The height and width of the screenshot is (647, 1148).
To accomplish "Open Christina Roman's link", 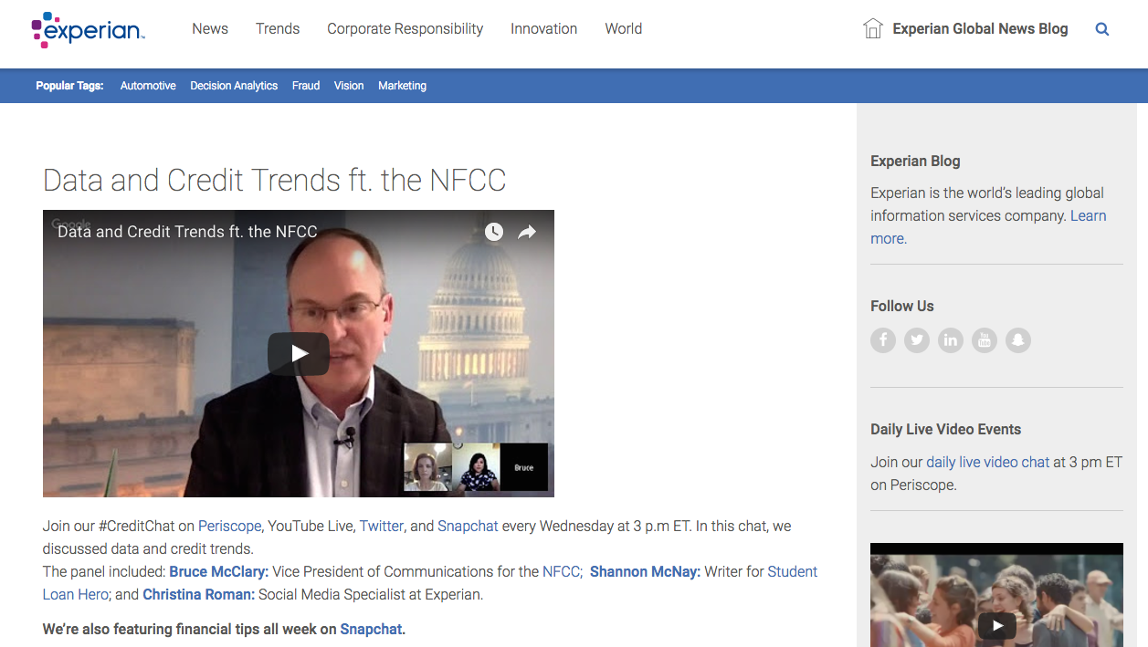I will [x=198, y=595].
